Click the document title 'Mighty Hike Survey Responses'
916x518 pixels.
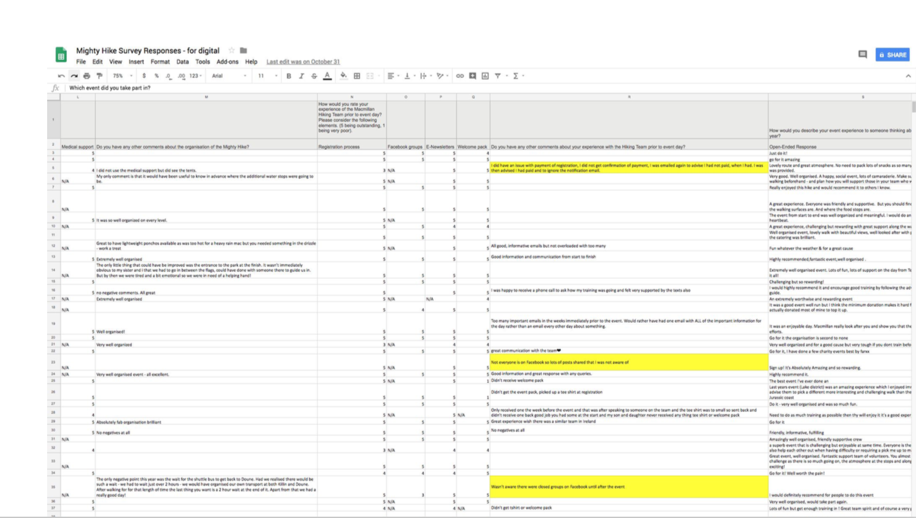pyautogui.click(x=148, y=50)
